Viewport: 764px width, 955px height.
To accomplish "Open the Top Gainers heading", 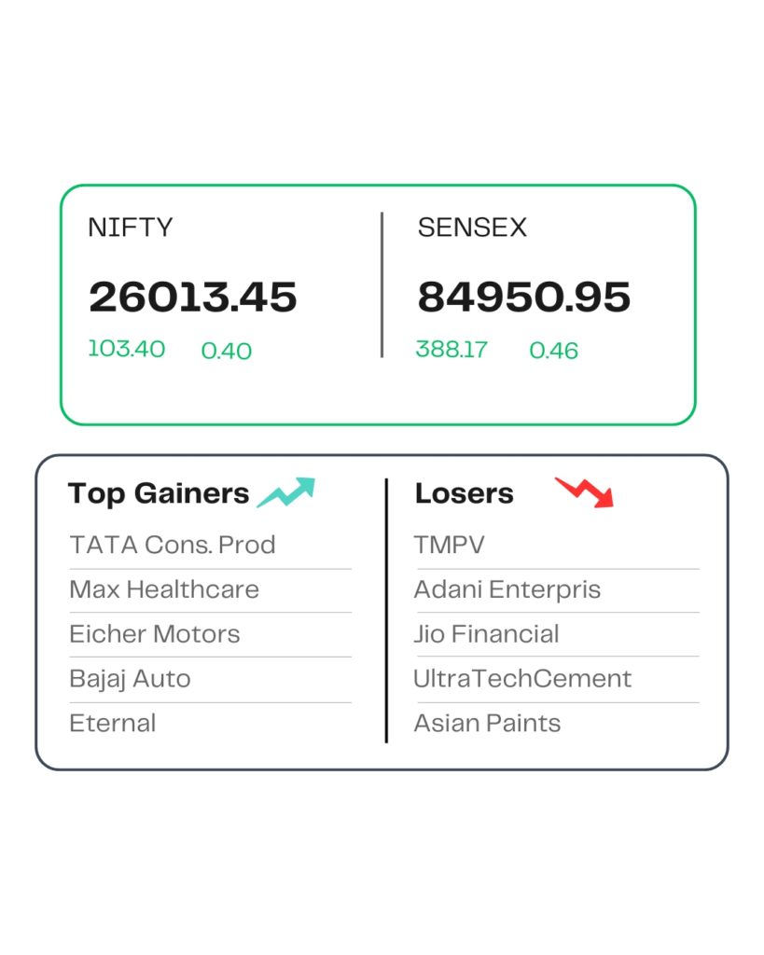I will pyautogui.click(x=159, y=493).
